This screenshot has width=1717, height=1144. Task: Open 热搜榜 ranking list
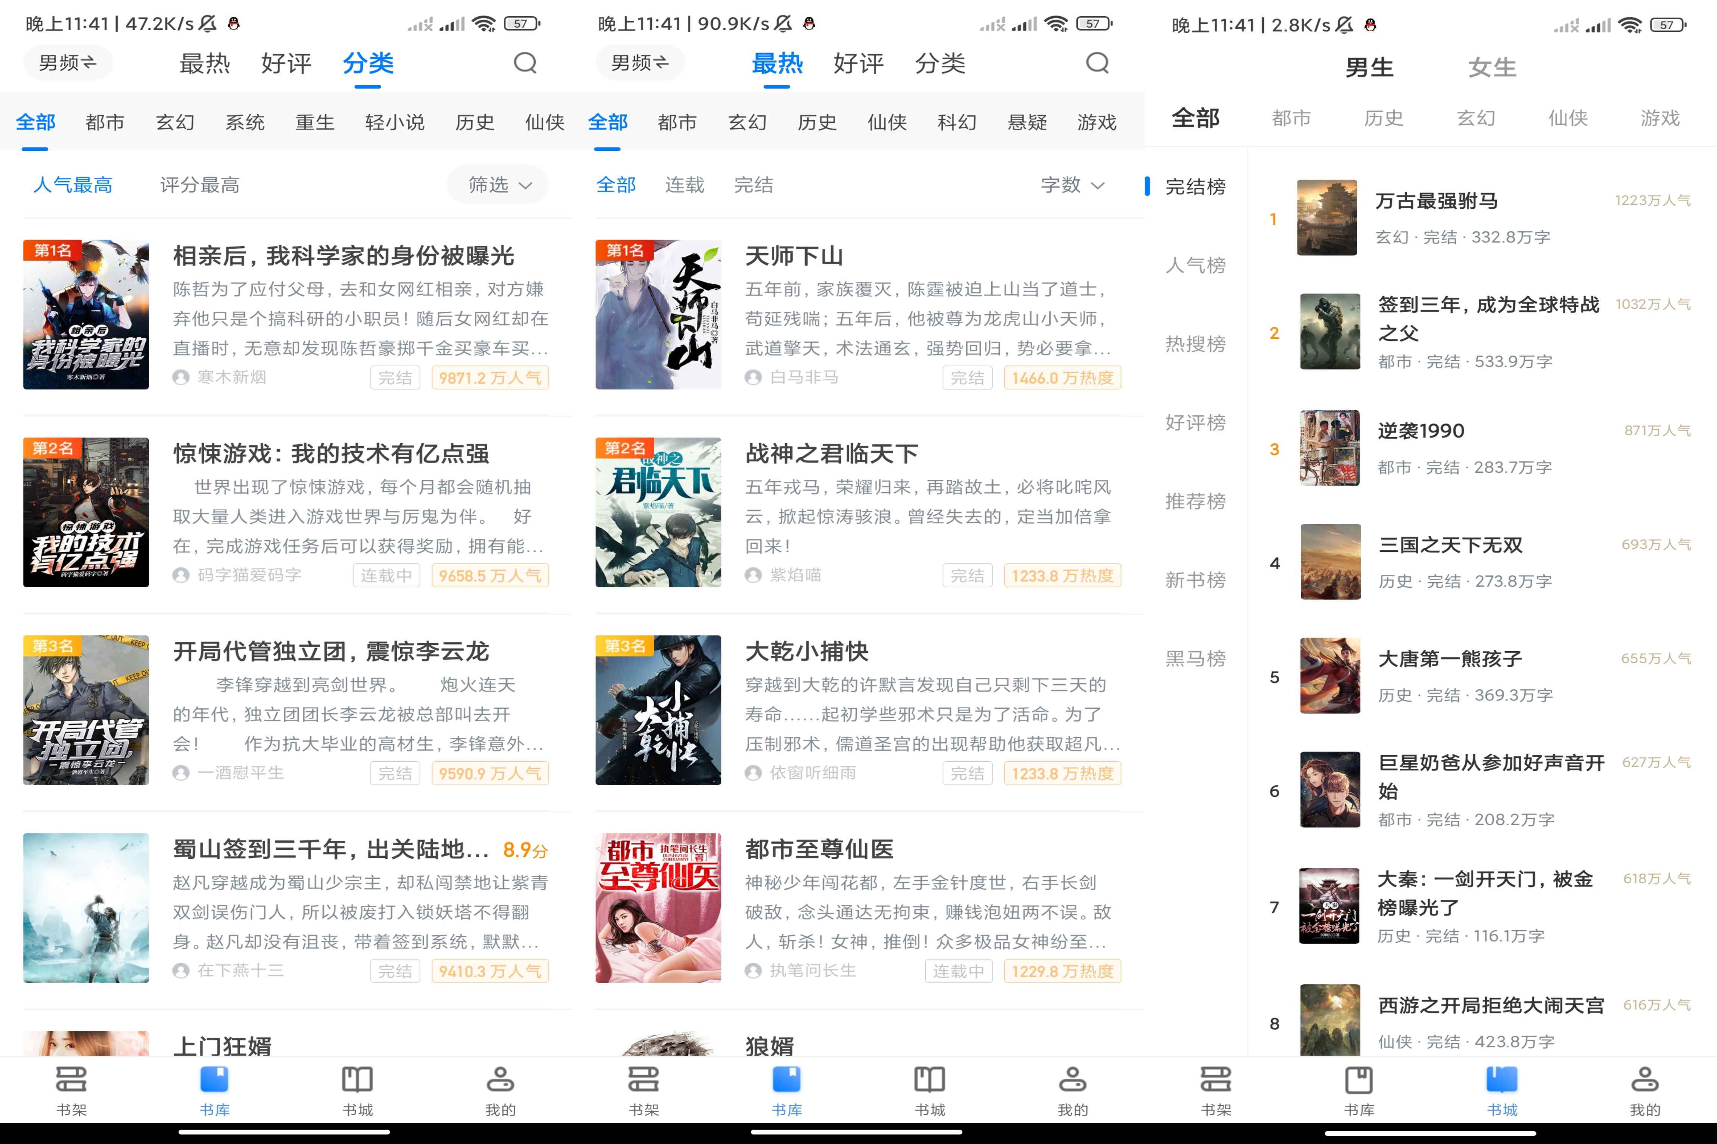[1195, 344]
